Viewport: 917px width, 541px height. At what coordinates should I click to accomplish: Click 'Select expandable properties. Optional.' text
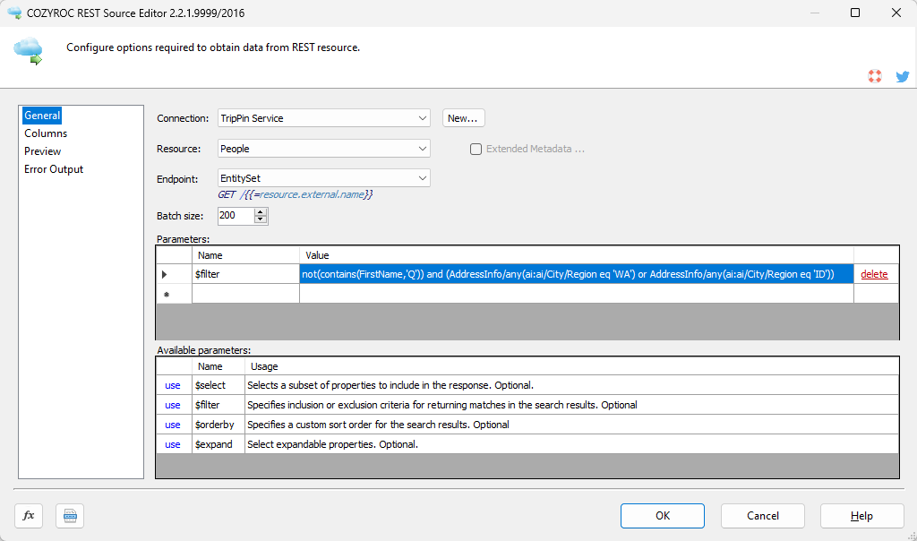coord(332,444)
